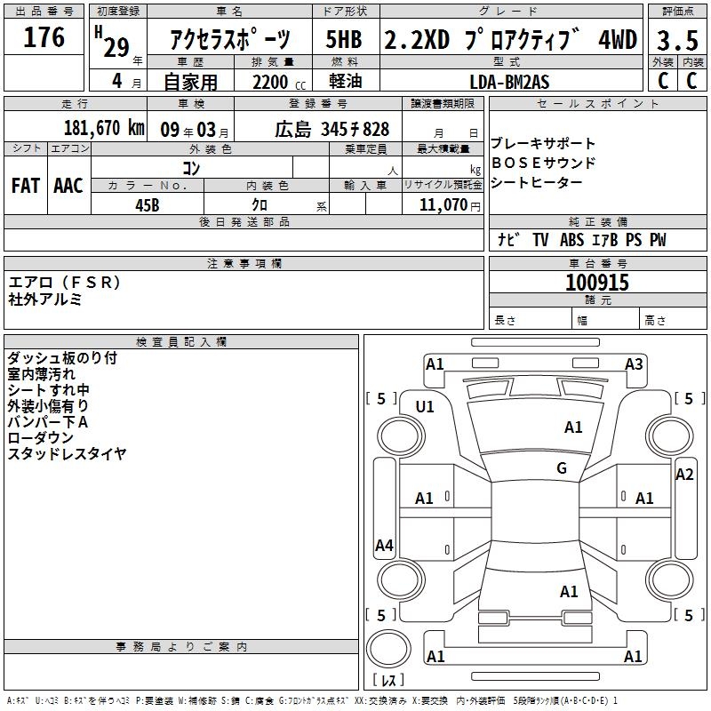
Task: Click exterior color コン
Action: pyautogui.click(x=191, y=168)
